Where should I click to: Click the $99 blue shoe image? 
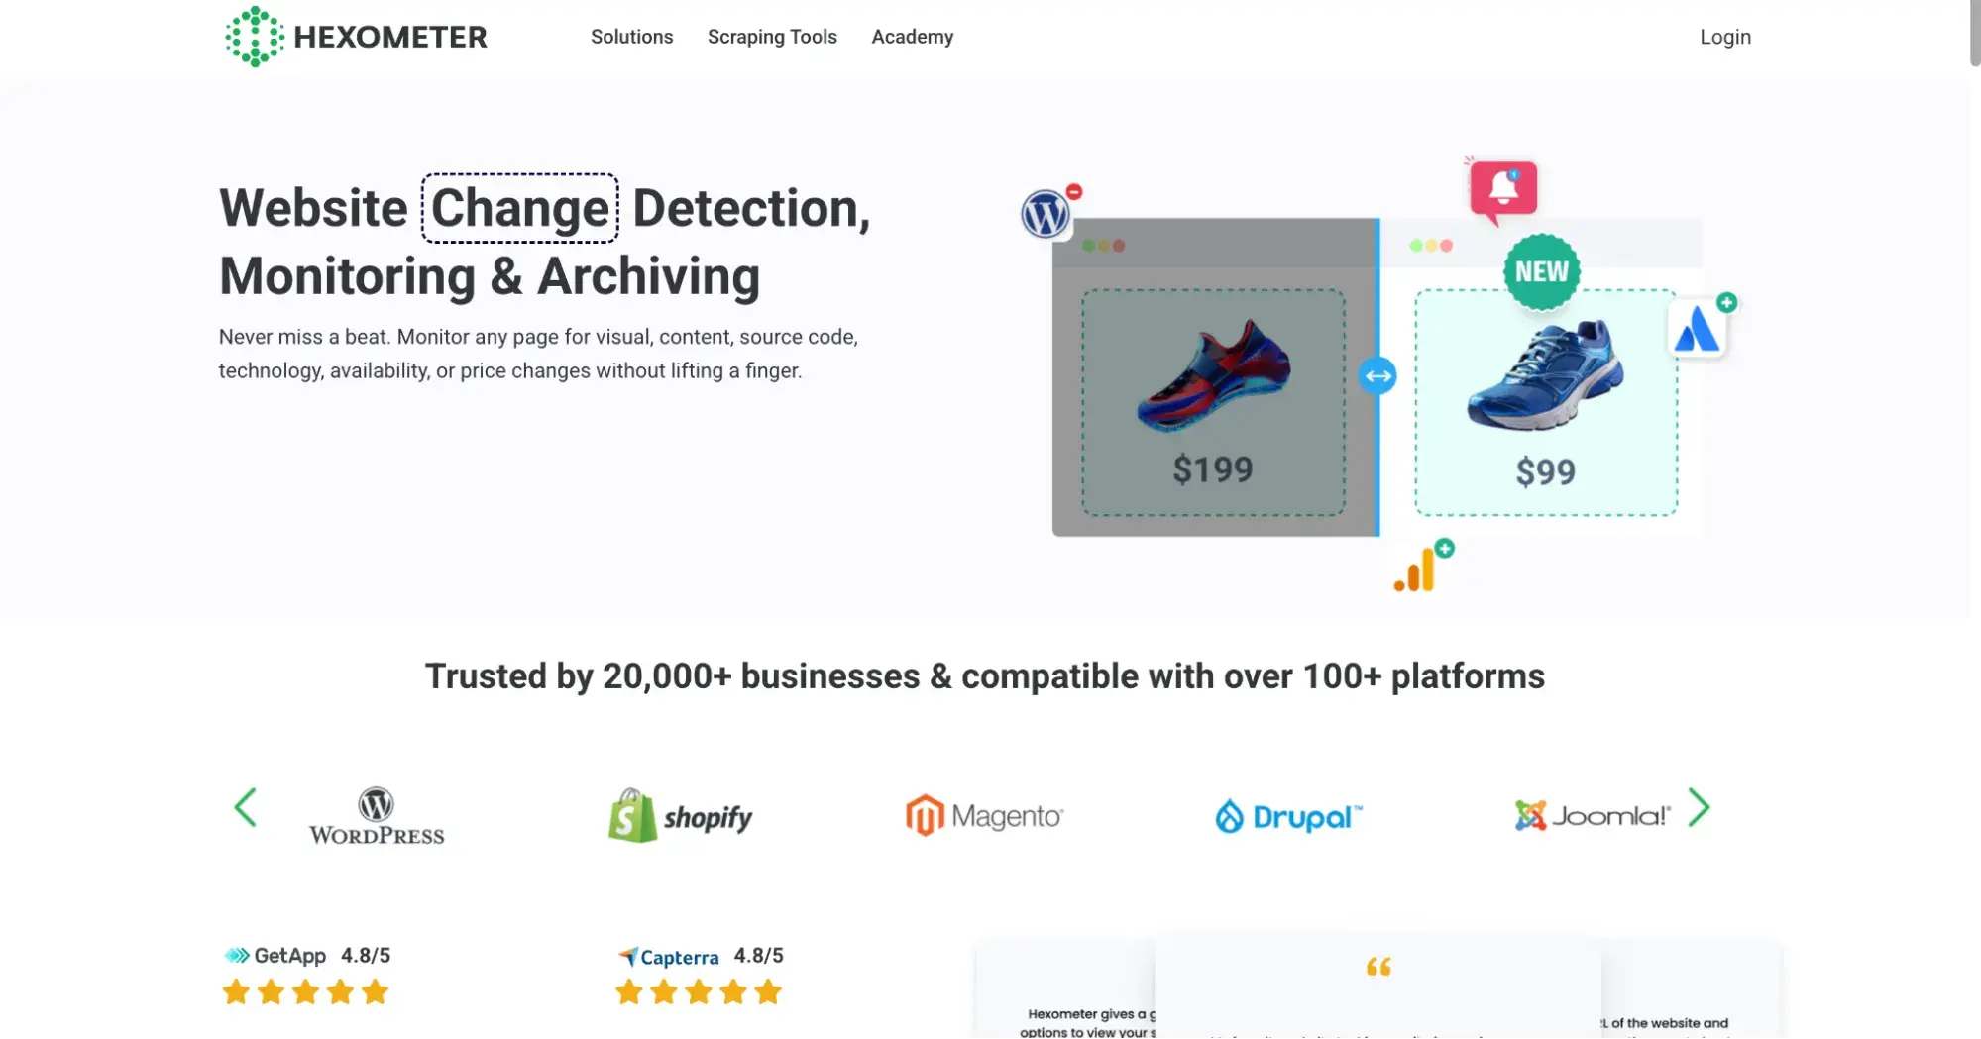tap(1545, 374)
